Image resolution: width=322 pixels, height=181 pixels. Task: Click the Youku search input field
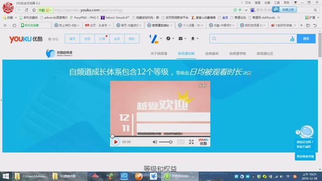coord(253,39)
